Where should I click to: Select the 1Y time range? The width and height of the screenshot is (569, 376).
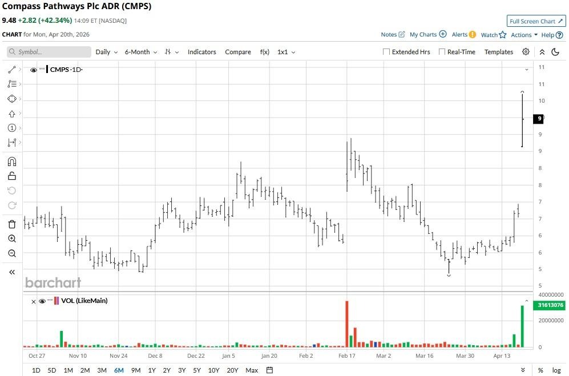point(152,370)
